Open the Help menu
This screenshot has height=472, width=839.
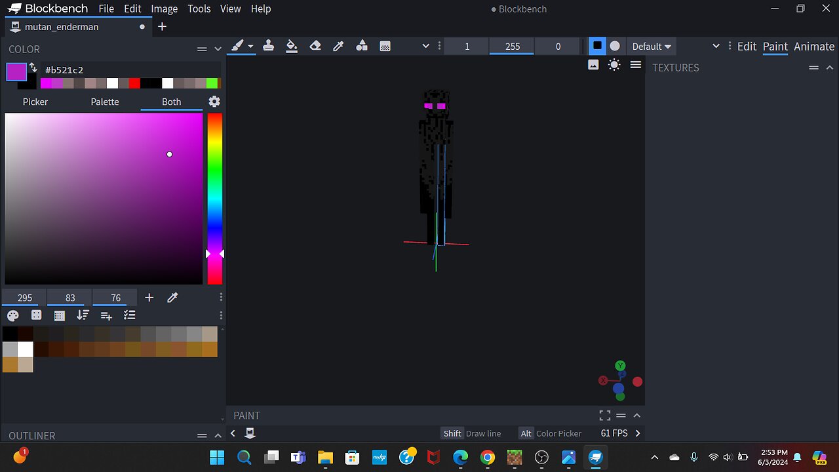[261, 9]
